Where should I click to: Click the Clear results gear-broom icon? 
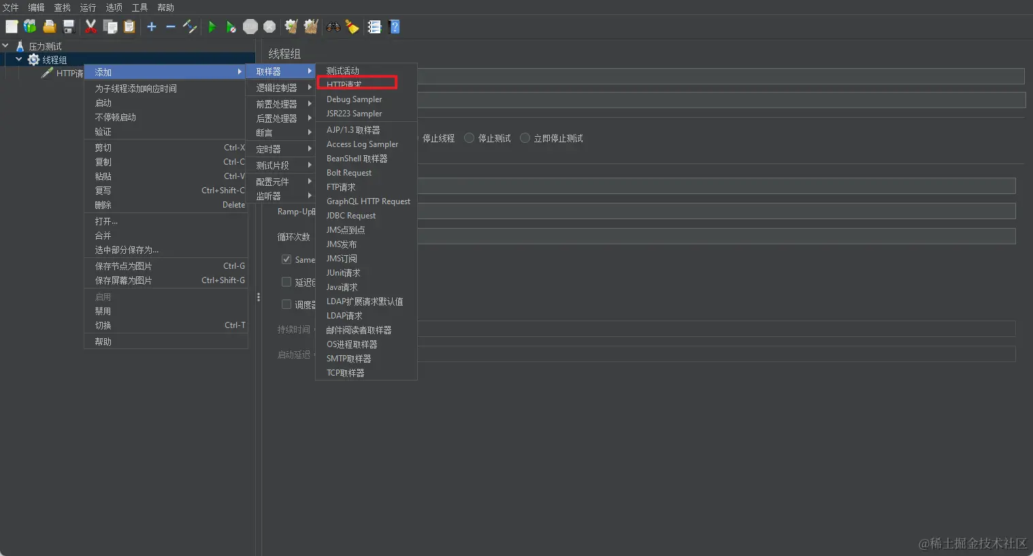(x=291, y=27)
